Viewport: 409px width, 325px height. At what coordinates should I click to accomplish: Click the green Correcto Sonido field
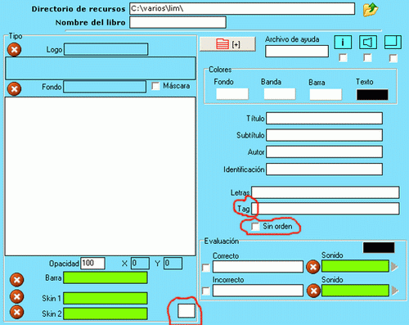(x=355, y=266)
